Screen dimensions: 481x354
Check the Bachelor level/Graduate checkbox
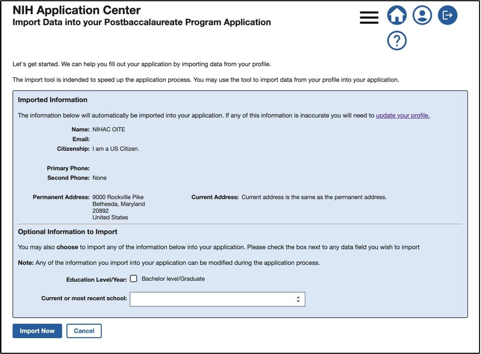pyautogui.click(x=134, y=279)
